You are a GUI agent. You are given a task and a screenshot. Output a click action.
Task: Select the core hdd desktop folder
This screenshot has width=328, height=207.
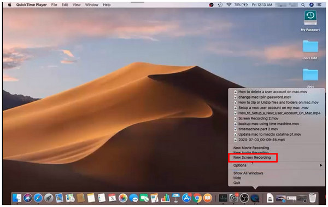point(310,50)
